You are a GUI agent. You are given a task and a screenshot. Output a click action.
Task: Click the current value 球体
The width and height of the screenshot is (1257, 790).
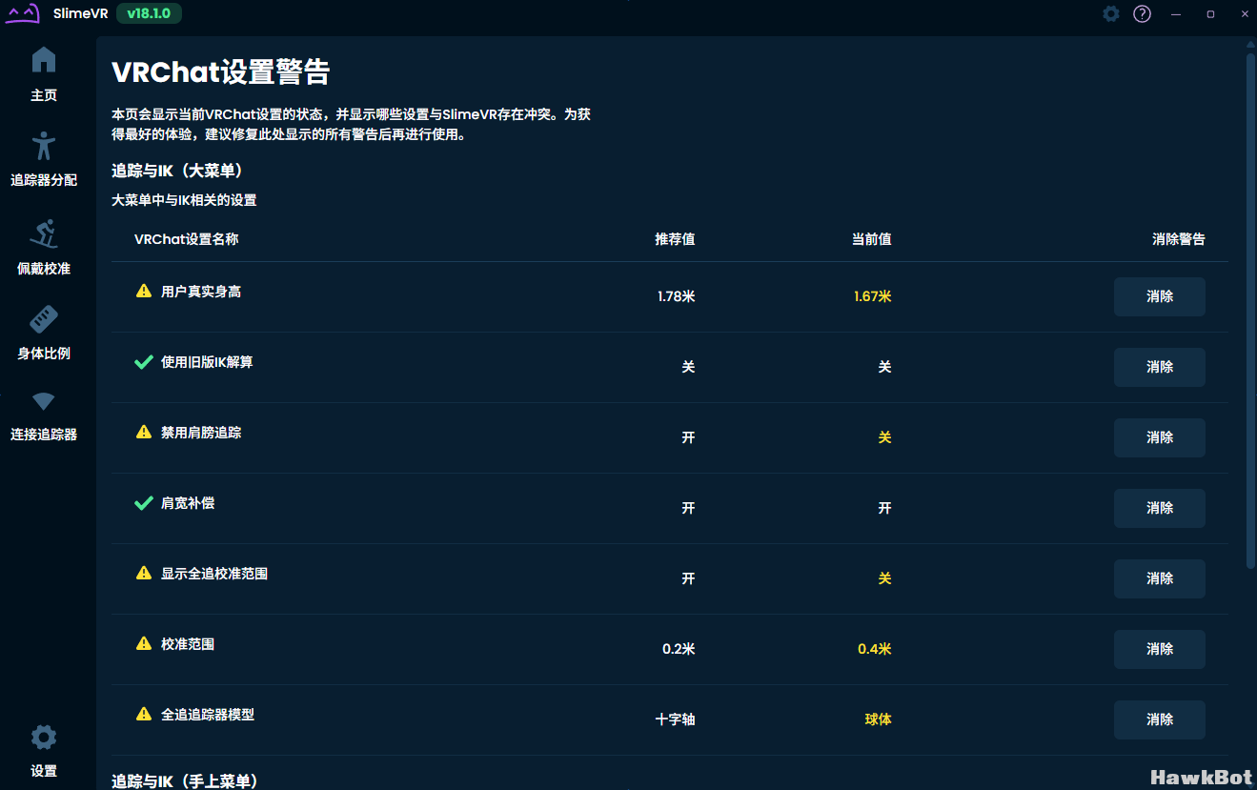(879, 719)
